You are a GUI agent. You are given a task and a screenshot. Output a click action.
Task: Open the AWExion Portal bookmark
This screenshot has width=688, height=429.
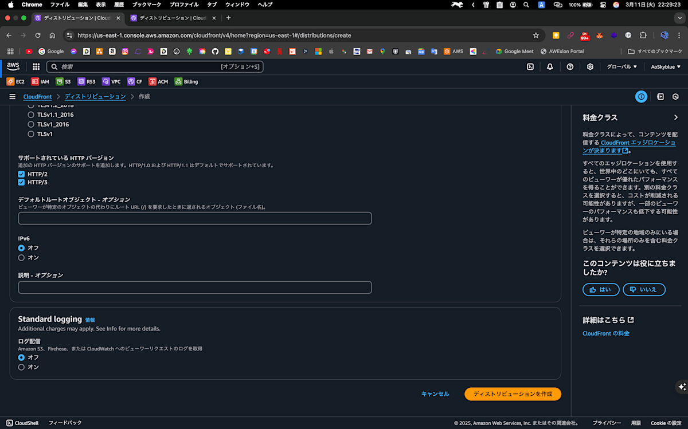[562, 51]
